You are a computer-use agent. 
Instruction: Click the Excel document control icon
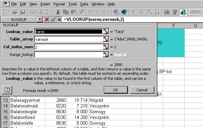[6, 4]
